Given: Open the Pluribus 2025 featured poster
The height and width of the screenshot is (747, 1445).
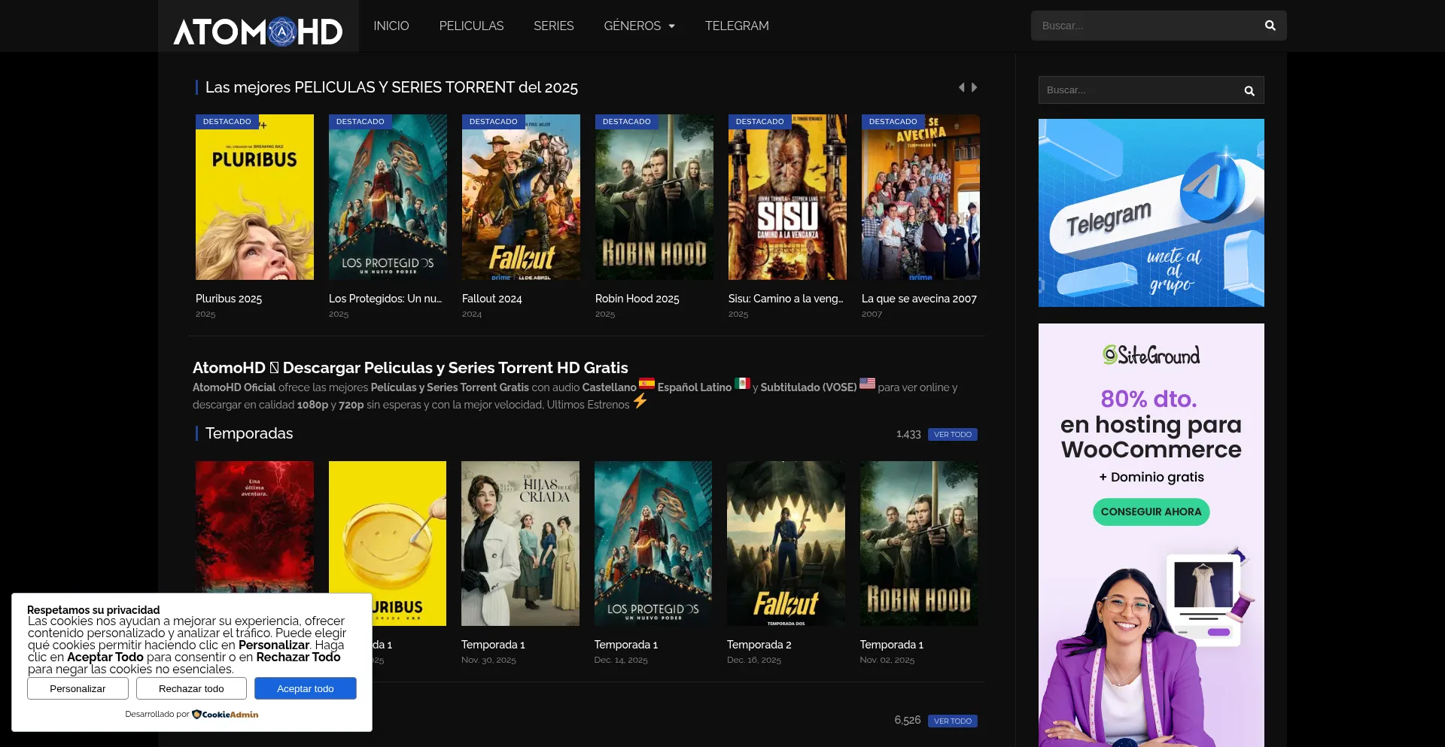Looking at the screenshot, I should pyautogui.click(x=254, y=197).
